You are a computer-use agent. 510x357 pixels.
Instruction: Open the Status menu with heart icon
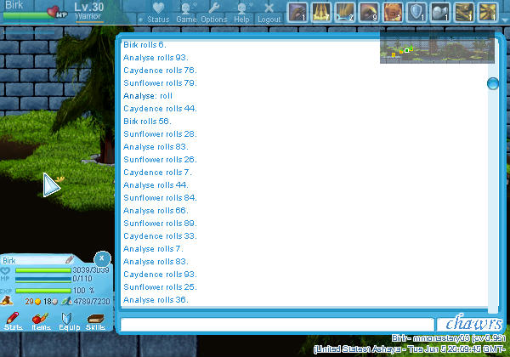point(157,12)
